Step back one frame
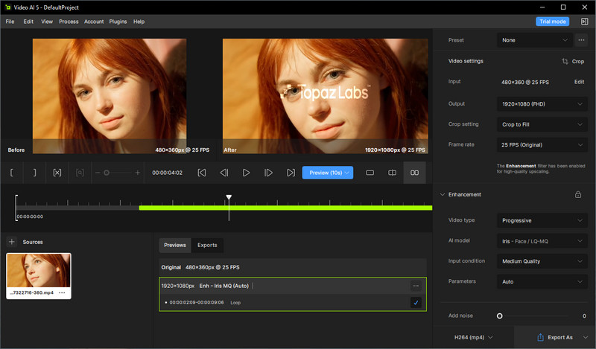 224,173
